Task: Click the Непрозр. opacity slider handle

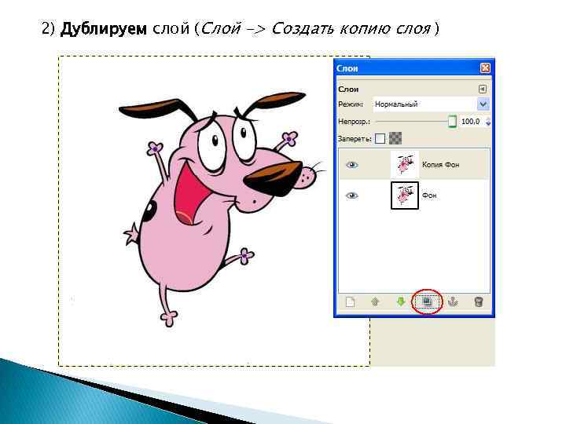Action: coord(452,122)
